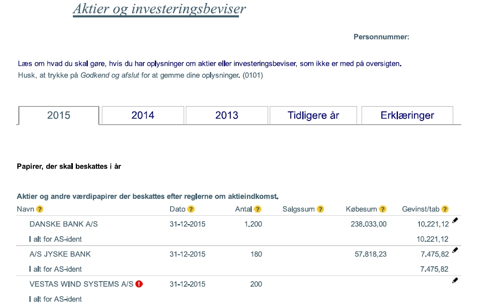Switch to the 2014 tab
This screenshot has height=304, width=477.
(x=142, y=115)
